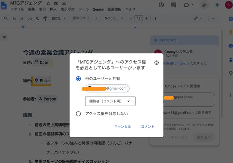Open the Gemini sparkle icon
The image size is (233, 163).
(x=217, y=5)
